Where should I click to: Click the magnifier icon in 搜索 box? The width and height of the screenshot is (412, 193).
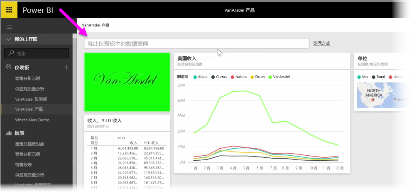(11, 53)
